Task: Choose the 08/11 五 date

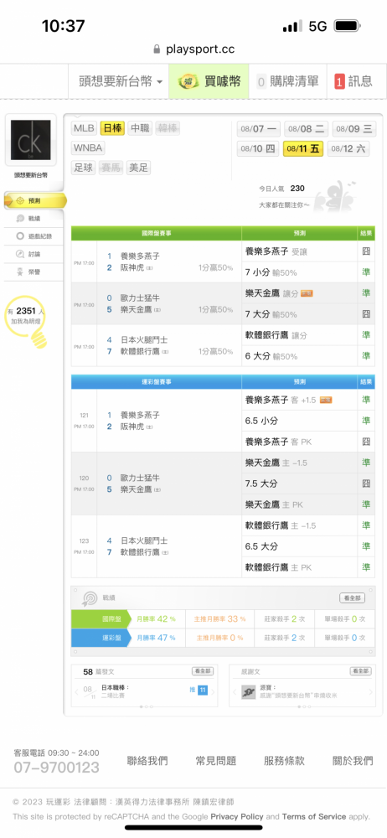Action: coord(303,148)
